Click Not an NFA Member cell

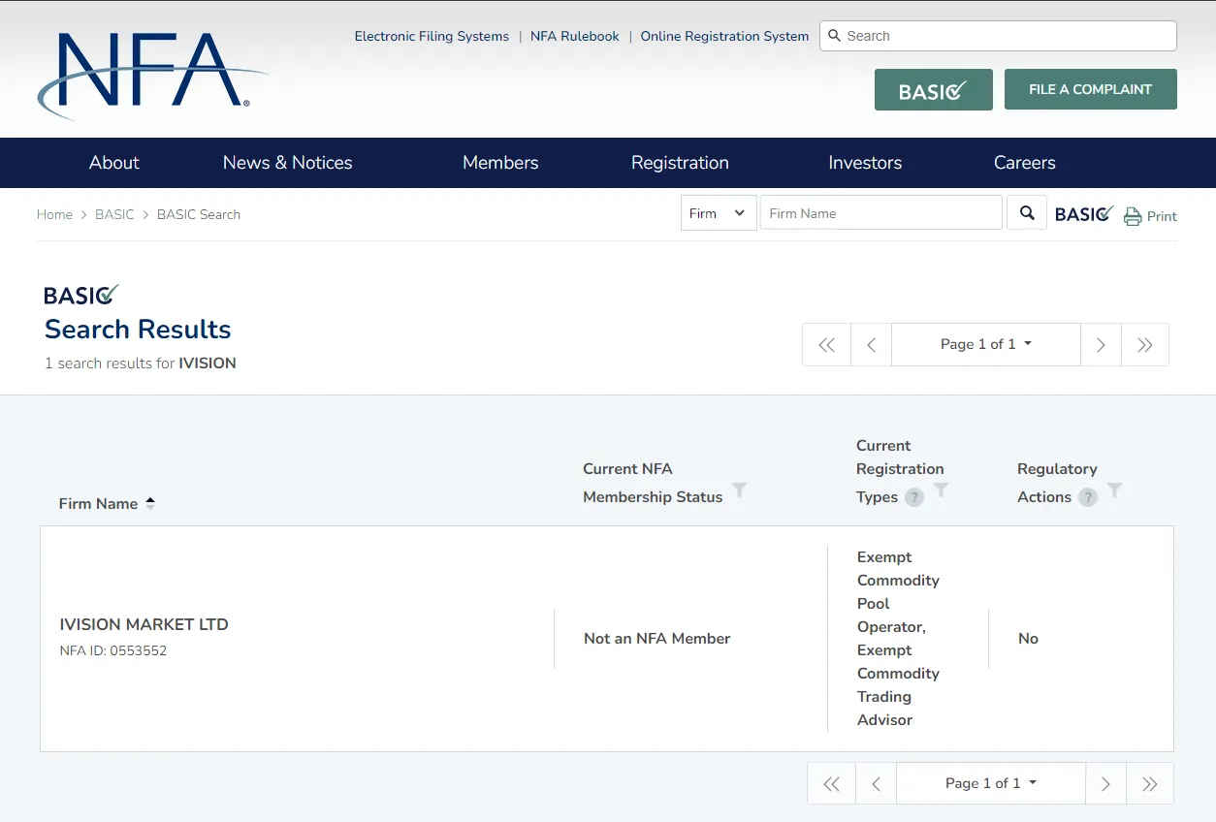tap(656, 639)
